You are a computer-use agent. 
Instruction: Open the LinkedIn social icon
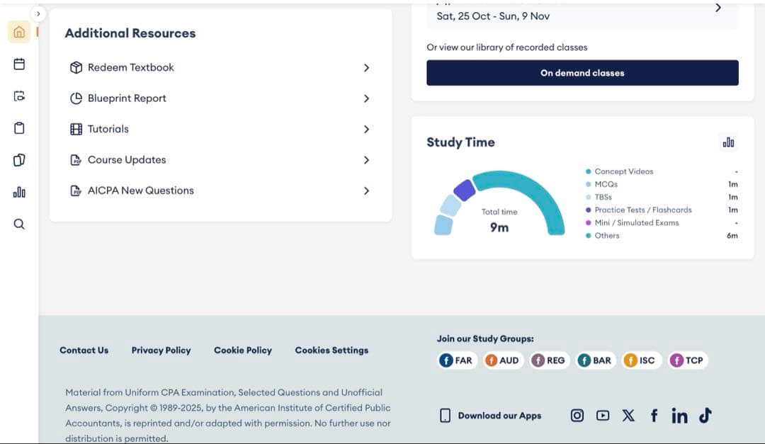(679, 416)
